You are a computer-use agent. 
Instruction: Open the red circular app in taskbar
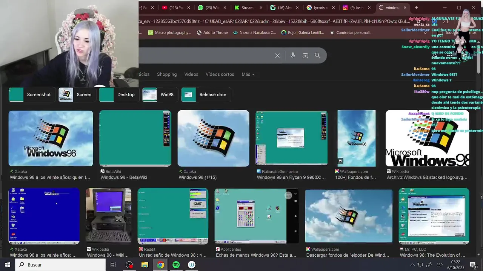(x=129, y=265)
